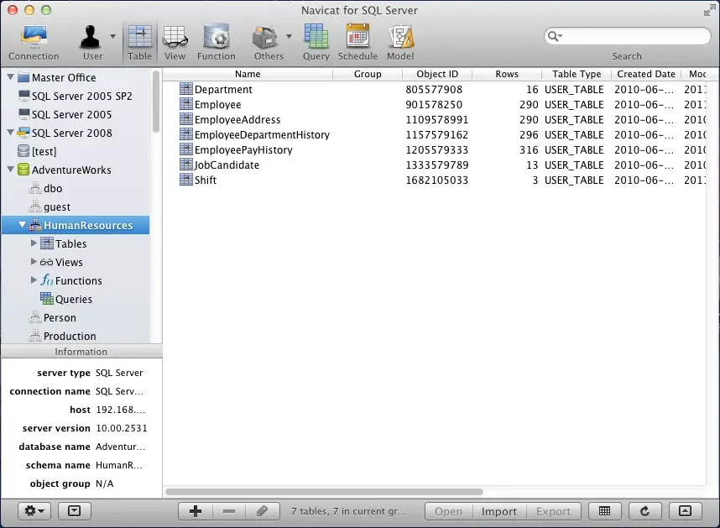The width and height of the screenshot is (720, 528).
Task: Add a new table with plus button
Action: pyautogui.click(x=196, y=511)
